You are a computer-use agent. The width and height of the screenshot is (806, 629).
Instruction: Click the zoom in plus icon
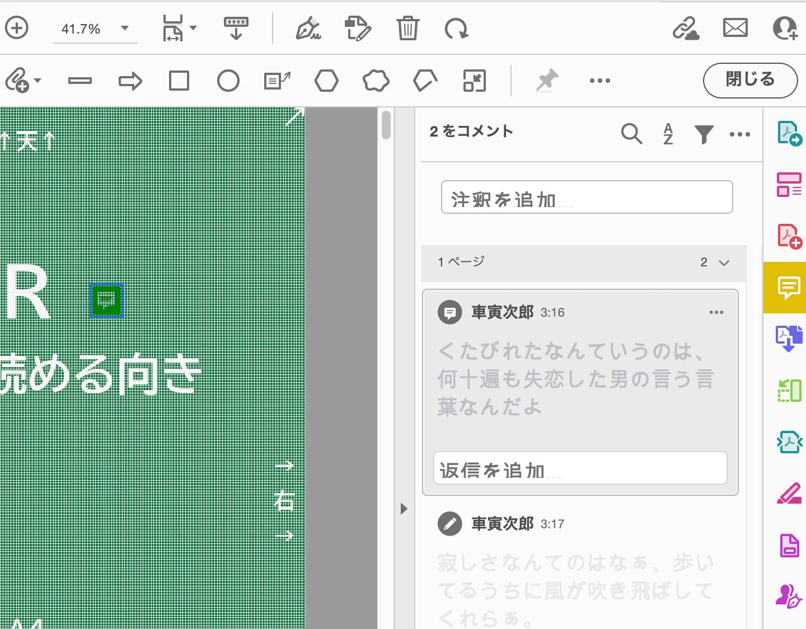[x=17, y=28]
